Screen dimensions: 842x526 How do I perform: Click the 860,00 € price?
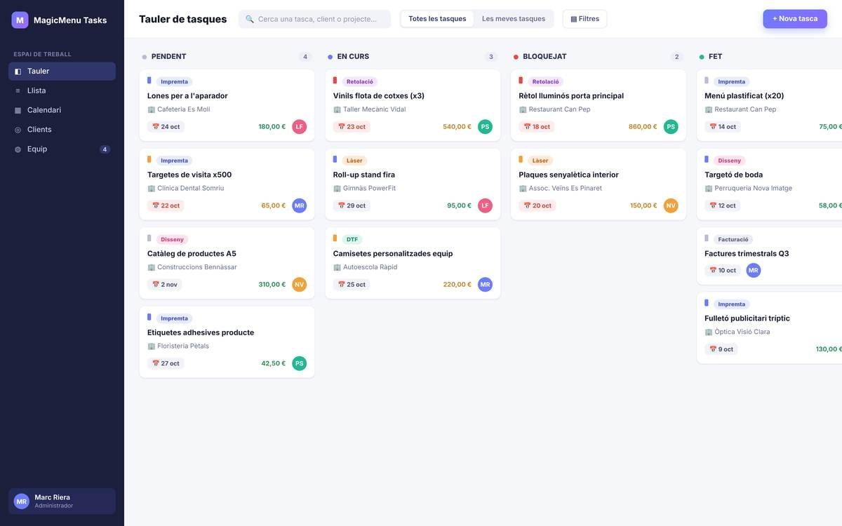pos(643,127)
